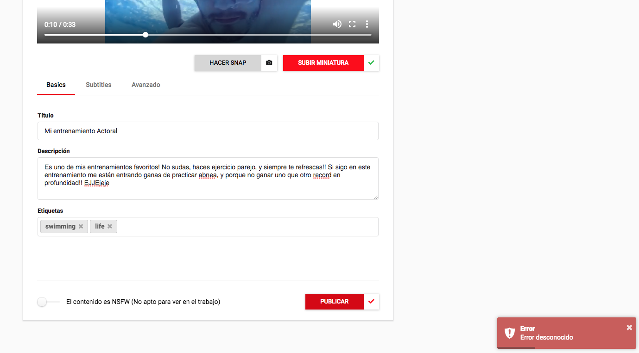
Task: Click in the Título input field
Action: tap(208, 131)
